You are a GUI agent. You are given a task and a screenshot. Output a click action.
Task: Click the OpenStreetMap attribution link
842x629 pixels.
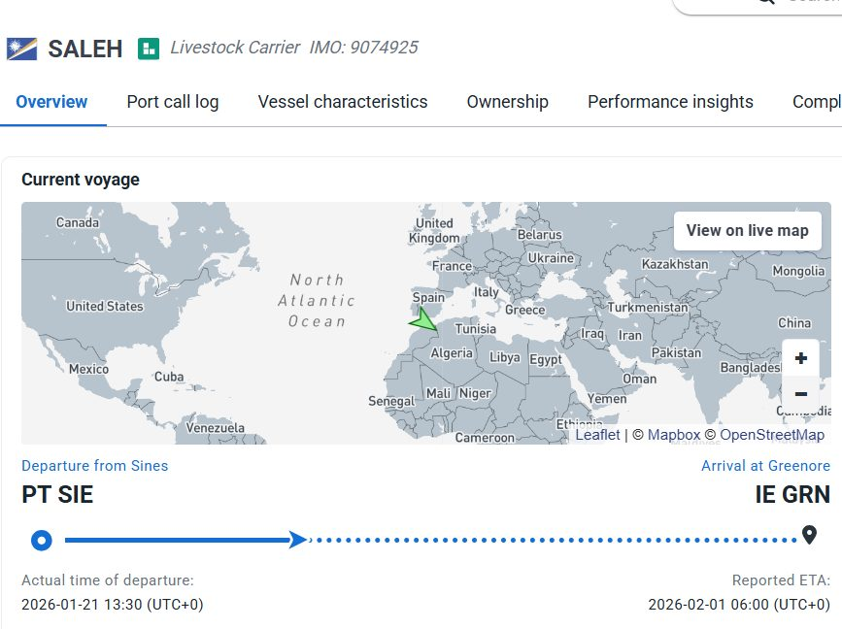(772, 435)
